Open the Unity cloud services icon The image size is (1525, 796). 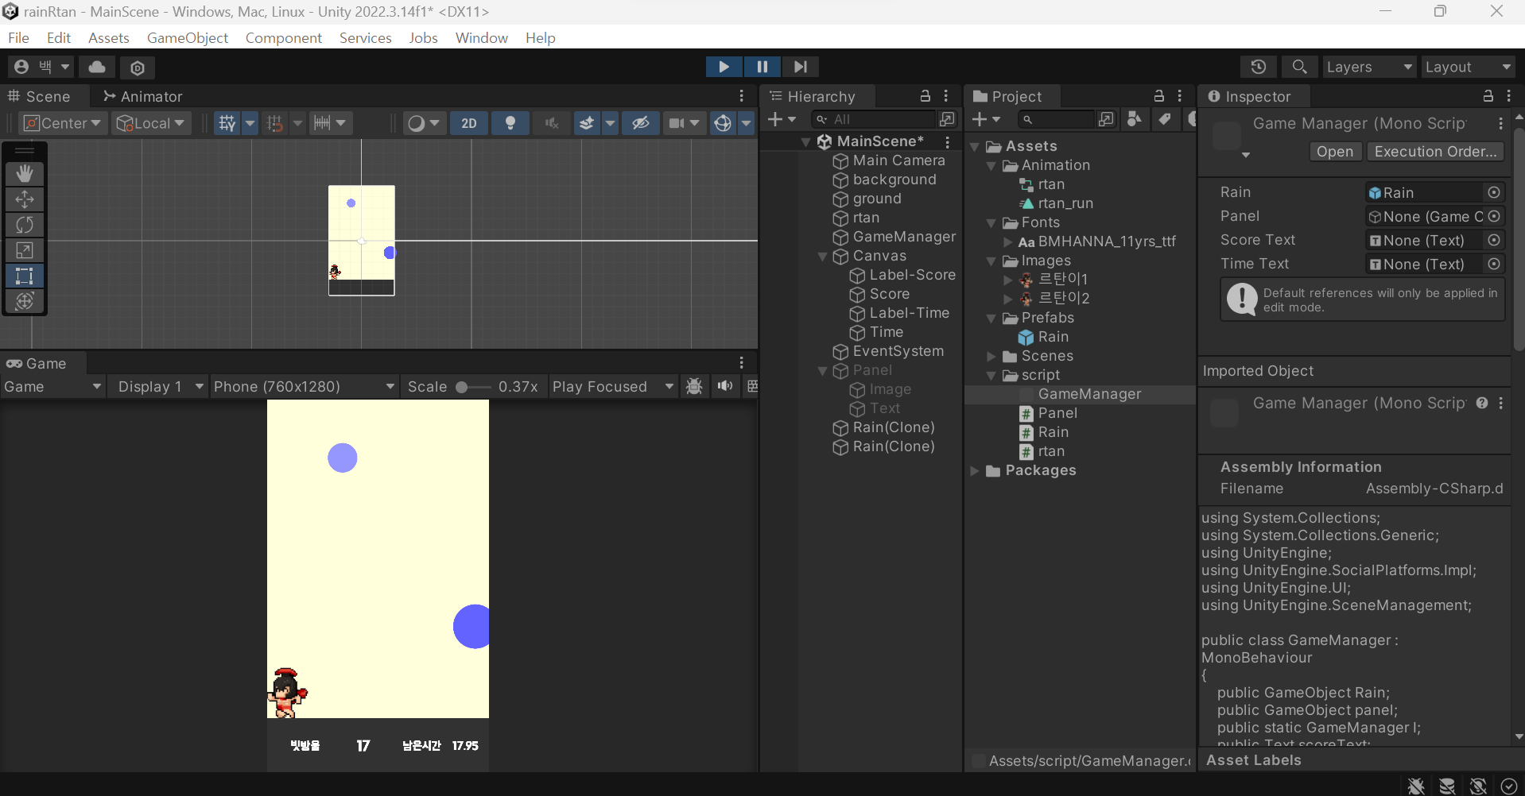click(x=97, y=67)
